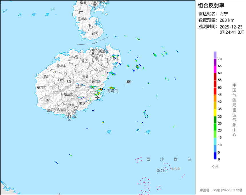
Task: Click the 保亭 county label
Action: pyautogui.click(x=72, y=104)
